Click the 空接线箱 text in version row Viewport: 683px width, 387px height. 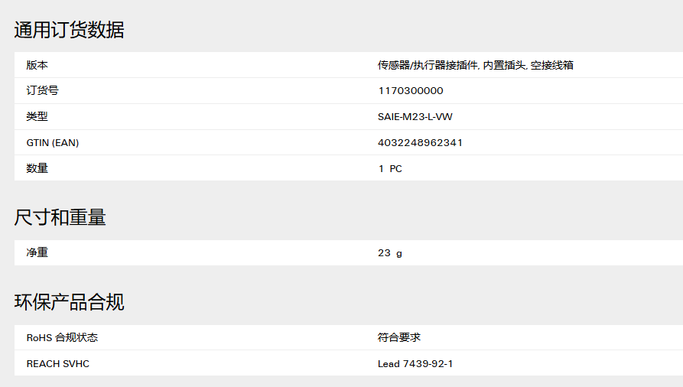tap(552, 65)
